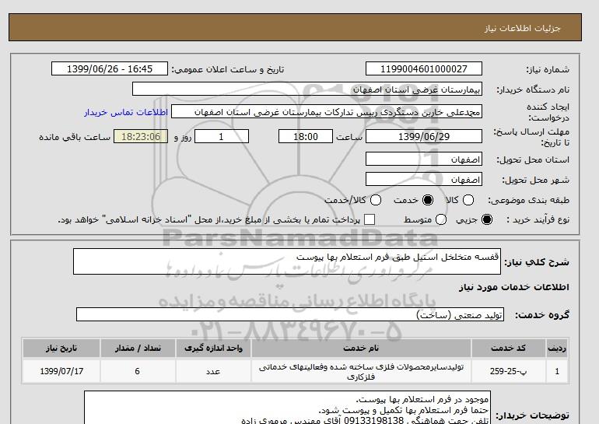
Task: Click the تعداد / مقدار column header
Action: click(x=138, y=348)
